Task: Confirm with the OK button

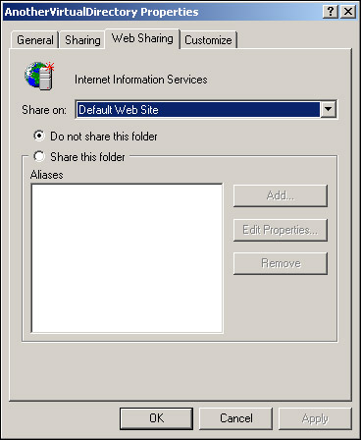Action: 156,418
